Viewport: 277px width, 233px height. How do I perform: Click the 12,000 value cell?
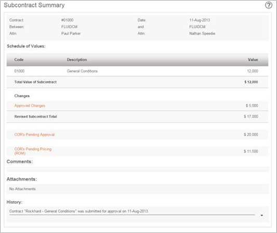tap(253, 71)
